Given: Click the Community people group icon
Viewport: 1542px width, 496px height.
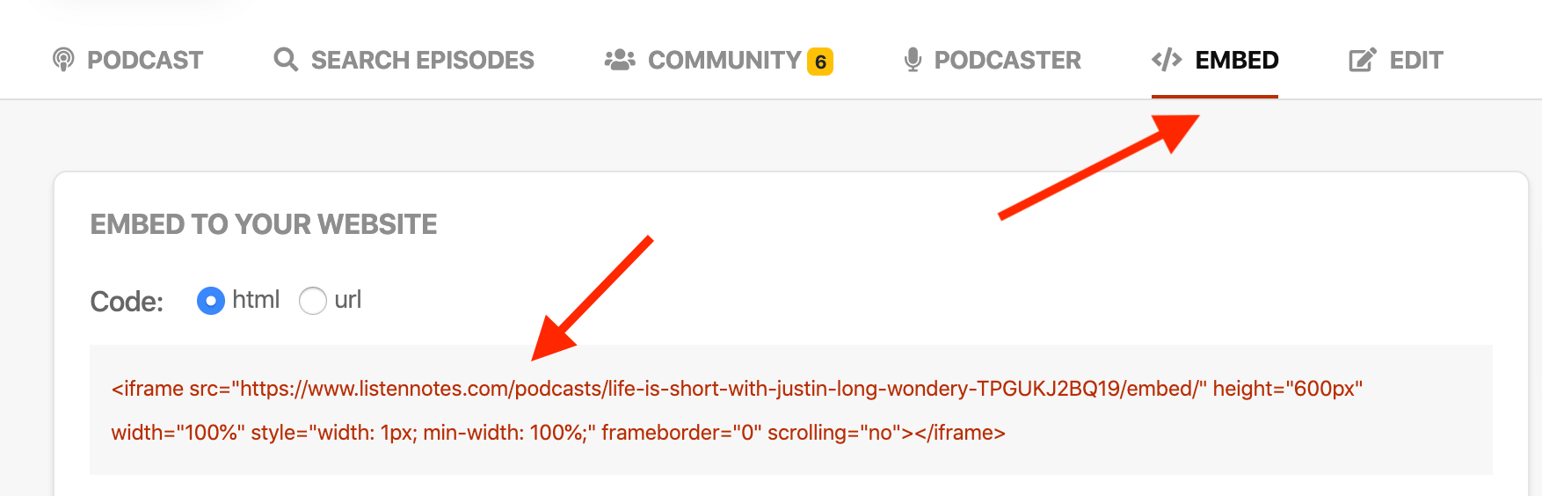Looking at the screenshot, I should (620, 60).
